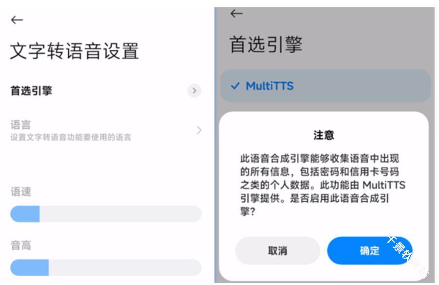Click the 语速 speech rate slider
The height and width of the screenshot is (285, 439).
(x=106, y=214)
